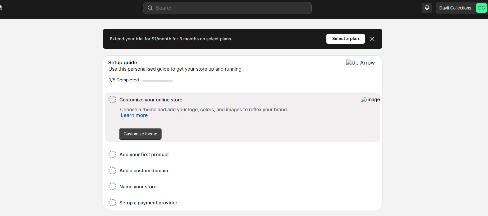Open the Davii Collections store menu

click(455, 8)
